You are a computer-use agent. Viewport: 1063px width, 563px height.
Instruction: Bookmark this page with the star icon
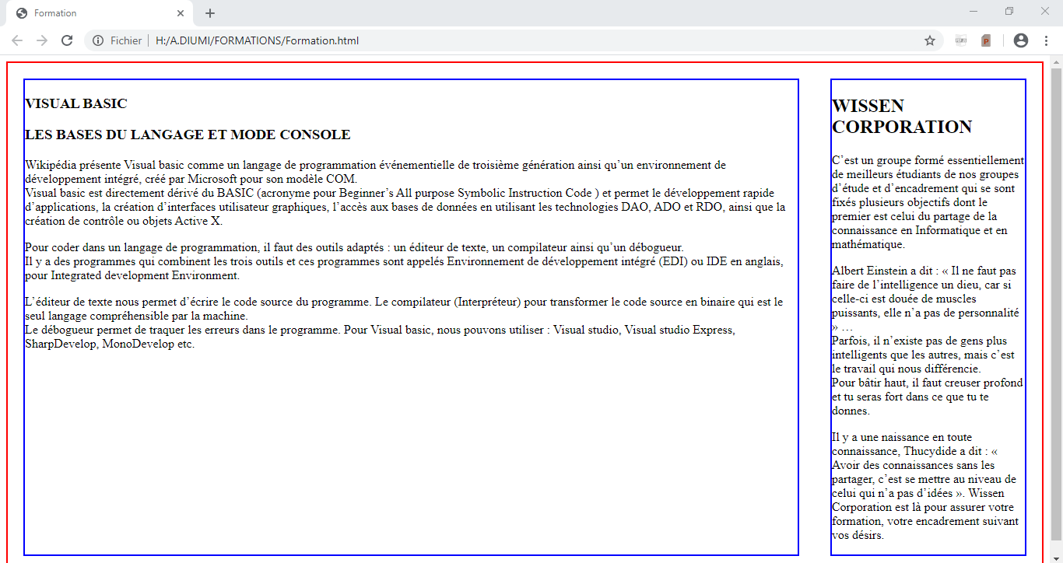point(930,40)
